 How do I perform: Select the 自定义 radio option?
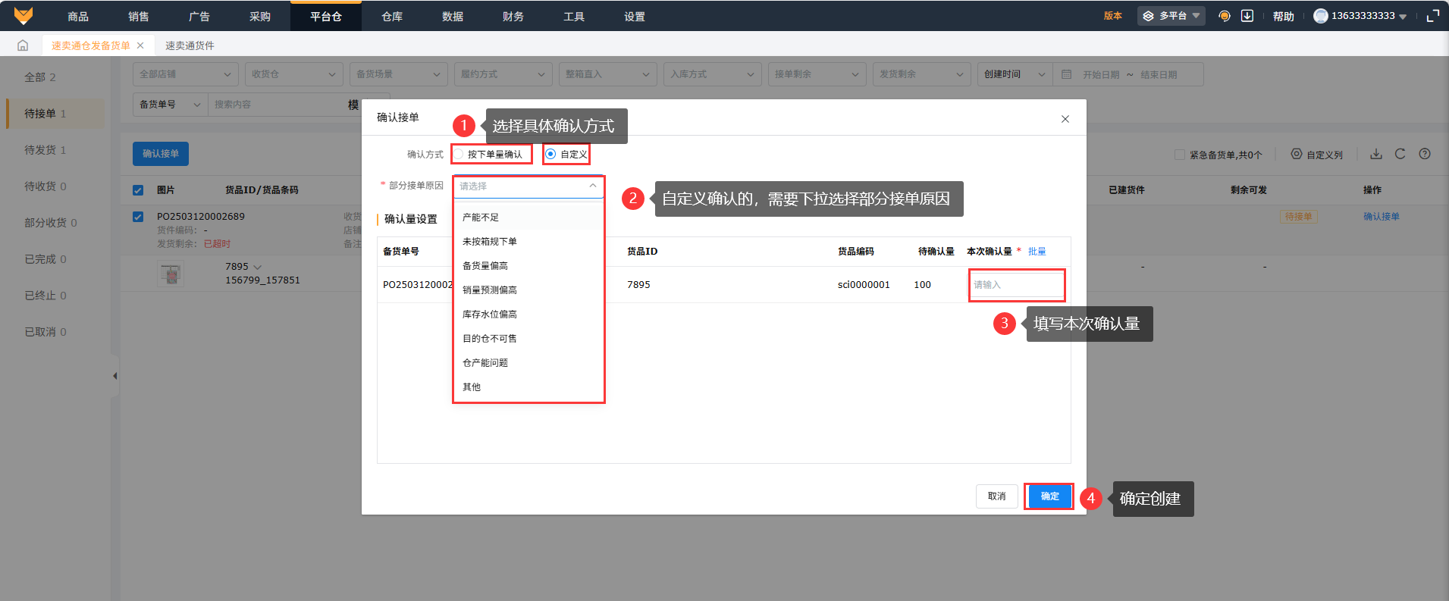pos(550,155)
